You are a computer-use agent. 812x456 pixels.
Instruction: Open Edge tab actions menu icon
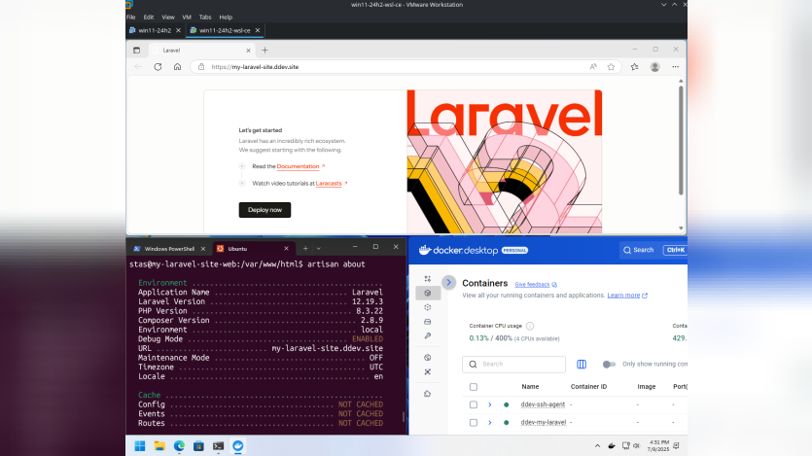click(x=137, y=51)
